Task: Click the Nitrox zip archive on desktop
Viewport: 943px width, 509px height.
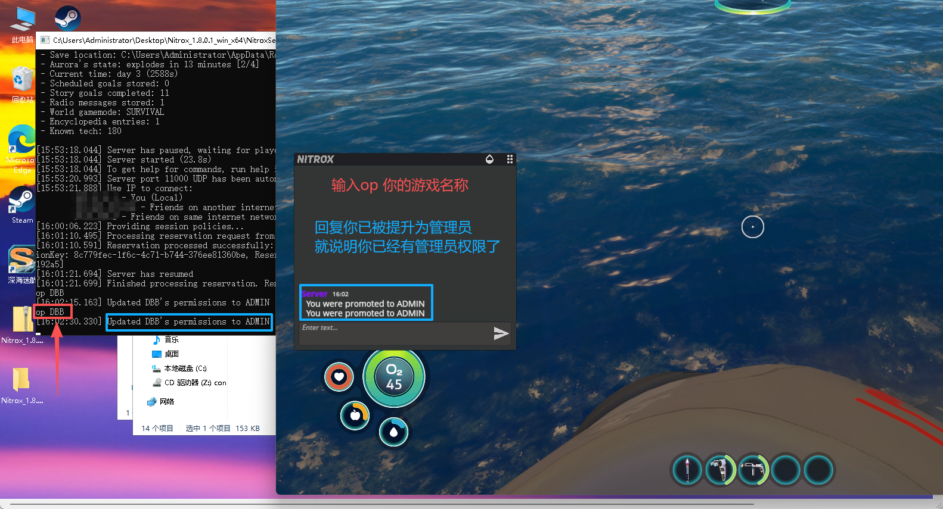Action: (x=22, y=321)
